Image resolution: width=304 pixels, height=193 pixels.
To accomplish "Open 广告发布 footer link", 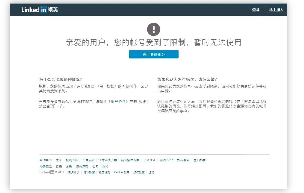I will pos(88,160).
